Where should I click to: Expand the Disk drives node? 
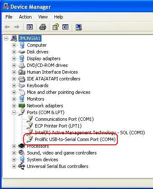(14, 52)
